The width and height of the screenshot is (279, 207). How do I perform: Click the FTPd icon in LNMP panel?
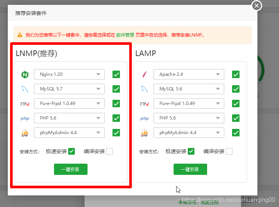[25, 104]
